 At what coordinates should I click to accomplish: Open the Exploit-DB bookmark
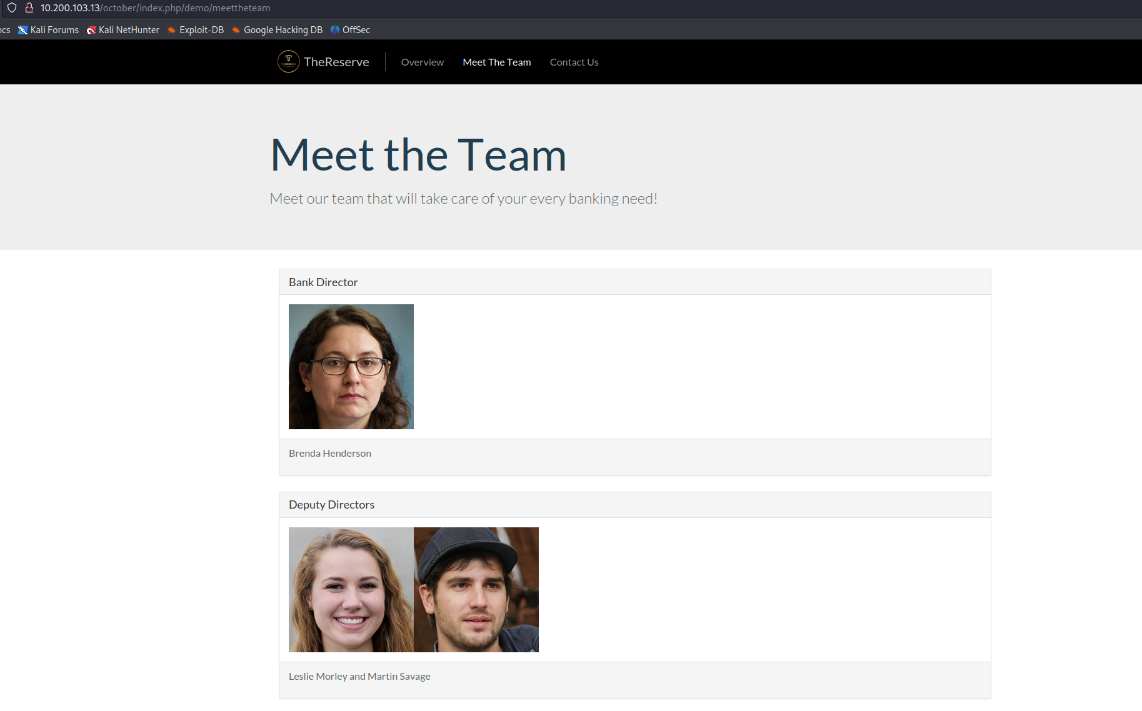[x=196, y=30]
